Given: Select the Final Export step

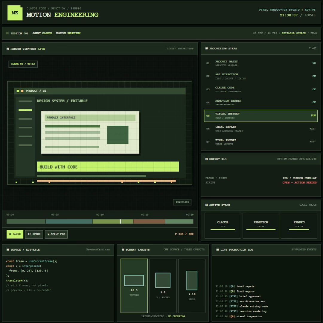Looking at the screenshot, I should 260,142.
